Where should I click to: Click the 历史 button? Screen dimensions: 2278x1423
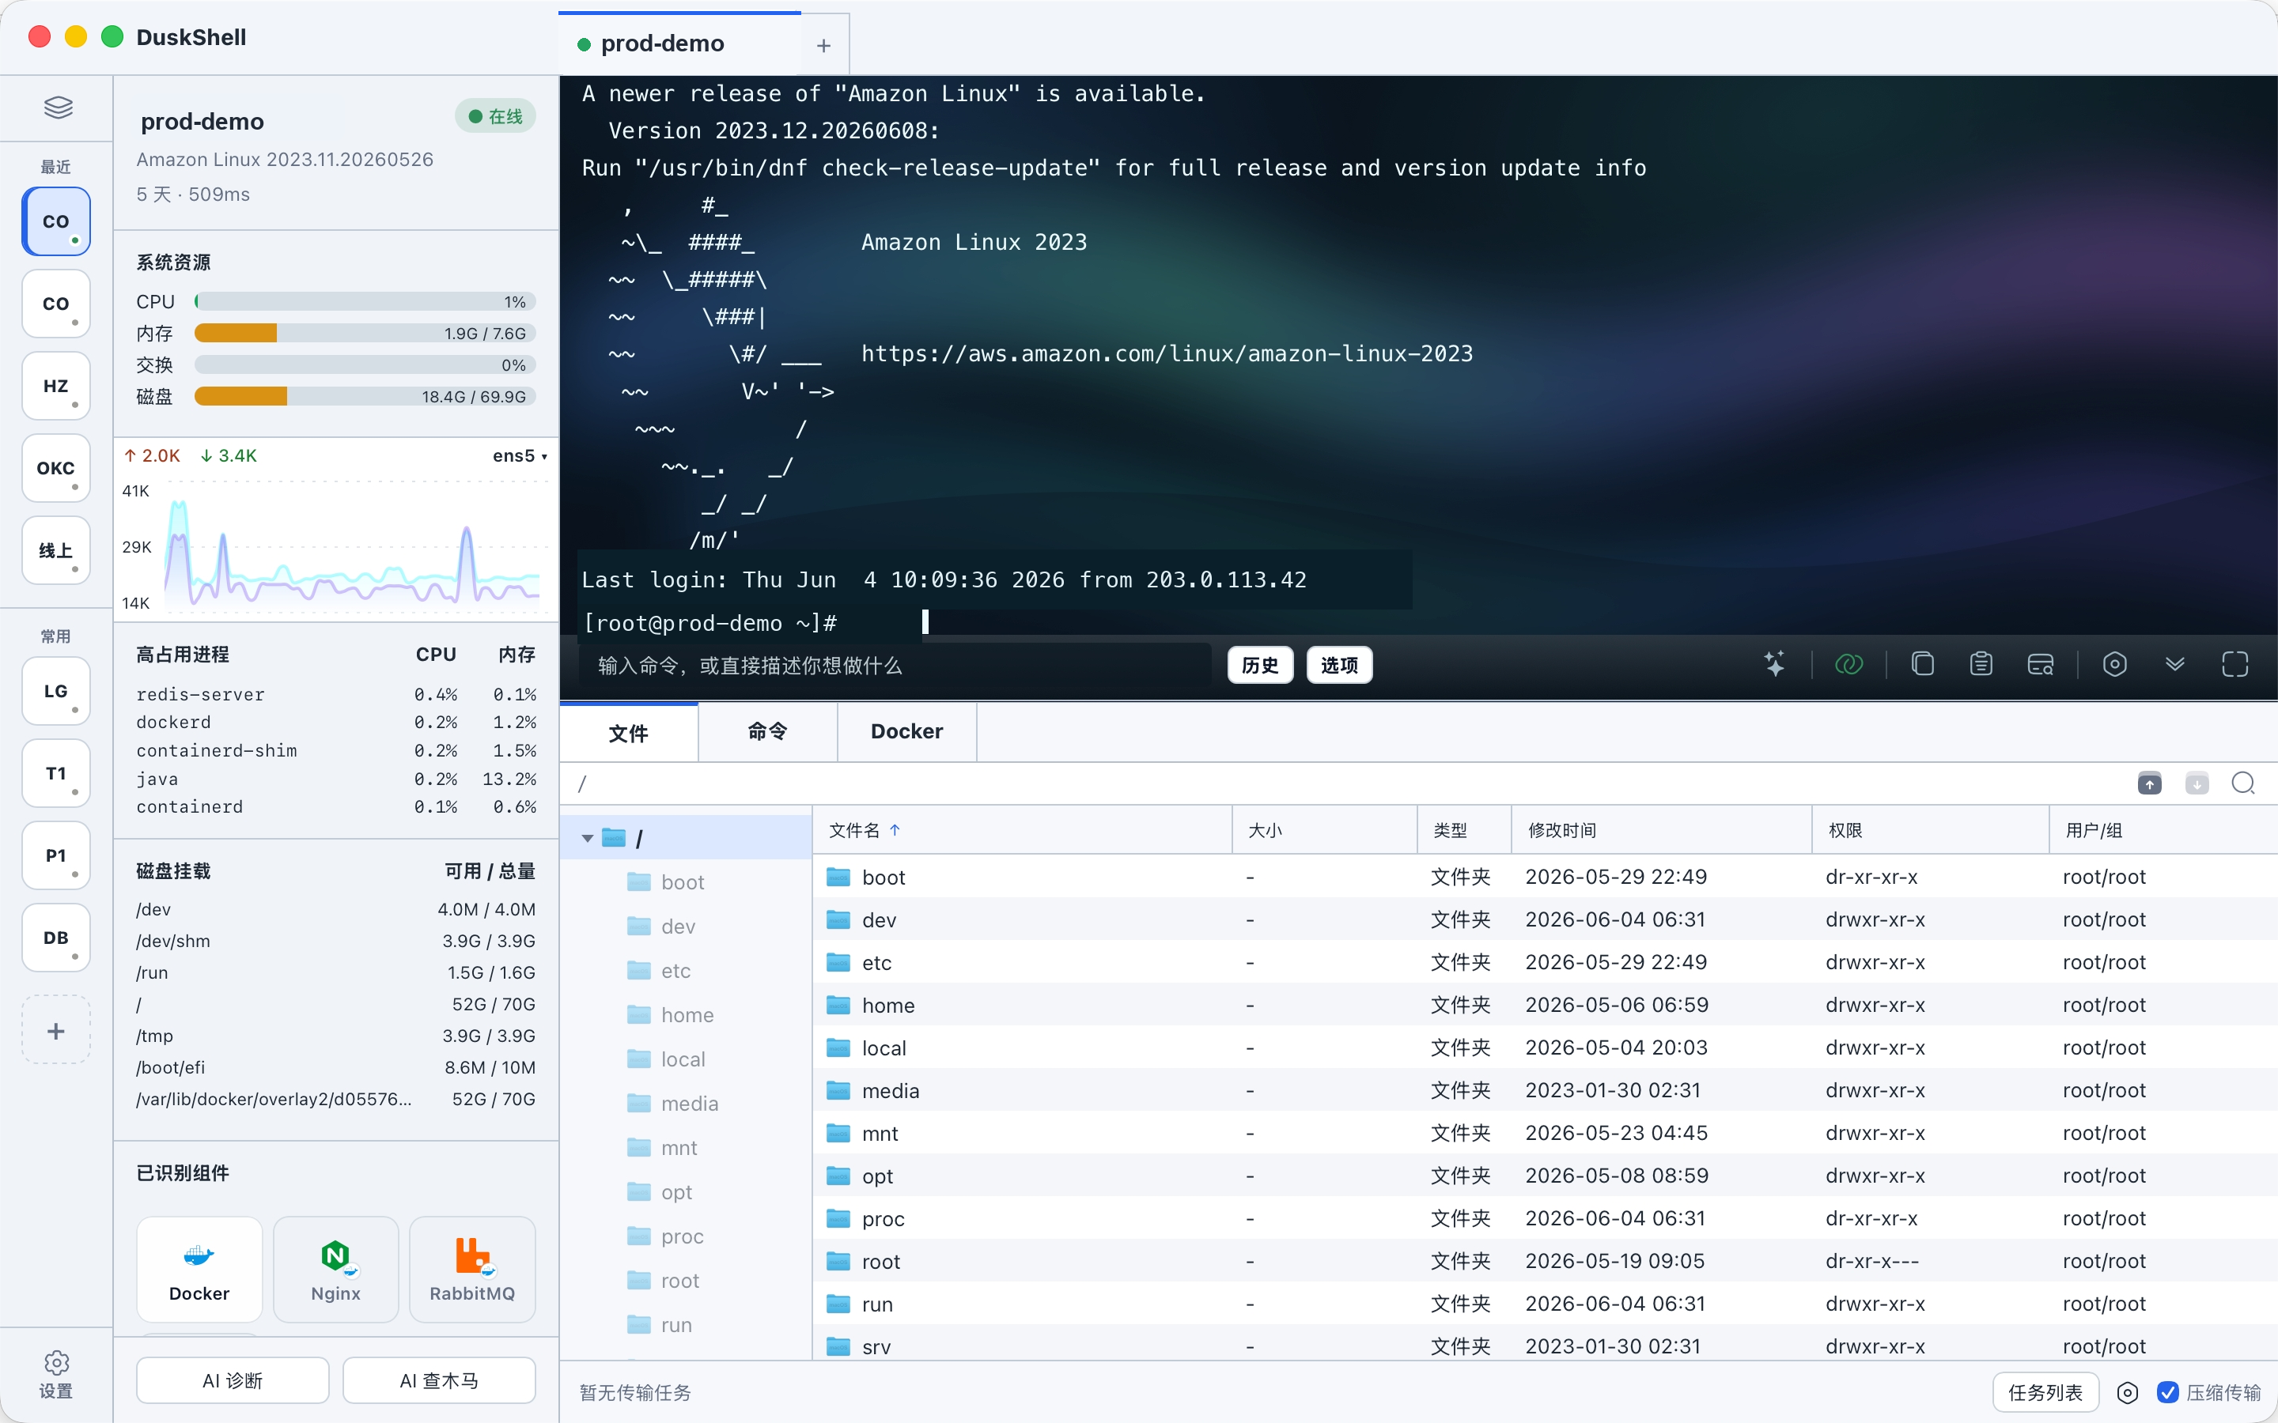click(x=1261, y=666)
